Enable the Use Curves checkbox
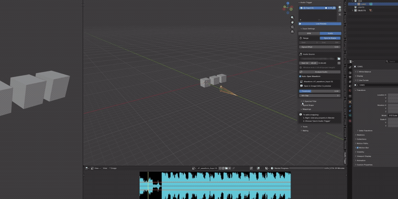Screen dimensions: 398x199 358,80
